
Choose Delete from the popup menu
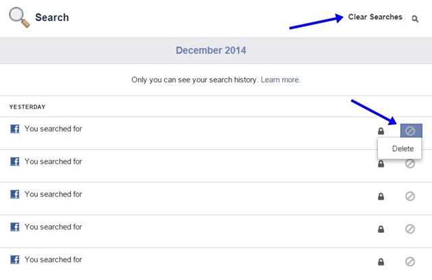402,148
